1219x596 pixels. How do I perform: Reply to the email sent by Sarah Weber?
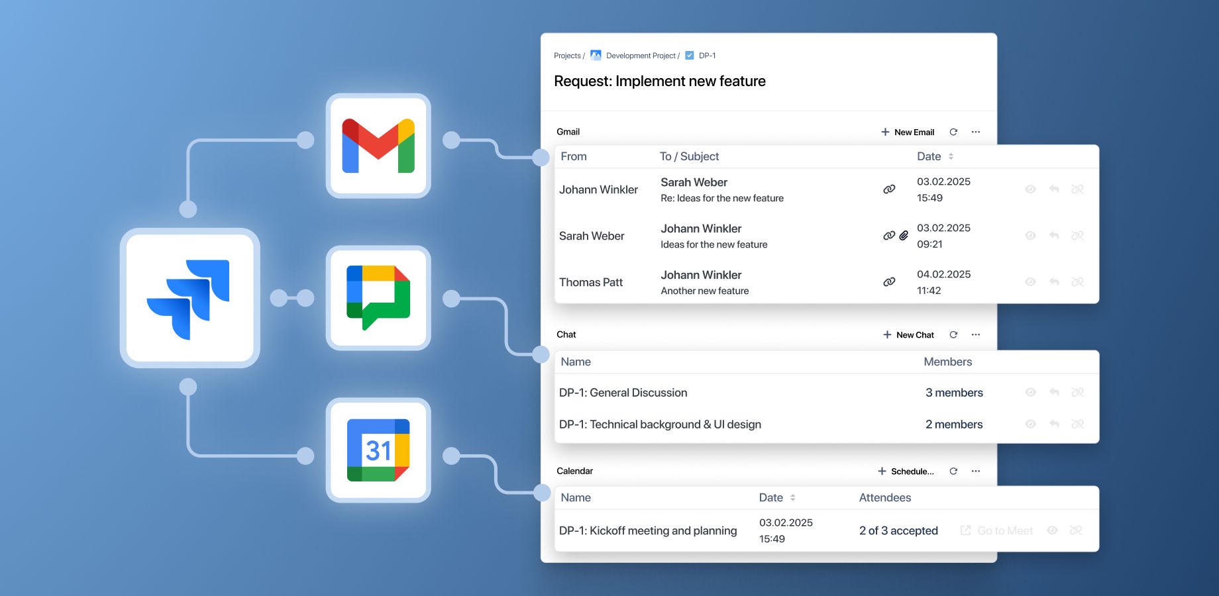[x=1054, y=236]
